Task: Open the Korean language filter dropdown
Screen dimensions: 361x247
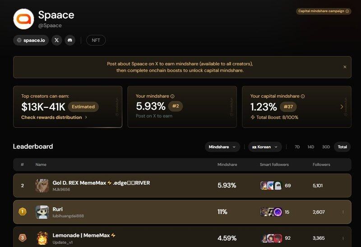Action: pyautogui.click(x=265, y=147)
